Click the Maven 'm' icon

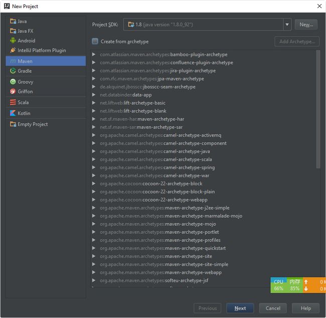click(13, 61)
